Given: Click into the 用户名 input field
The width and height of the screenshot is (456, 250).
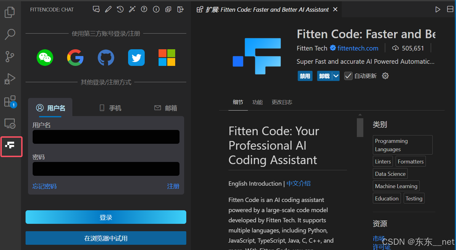Looking at the screenshot, I should [106, 137].
